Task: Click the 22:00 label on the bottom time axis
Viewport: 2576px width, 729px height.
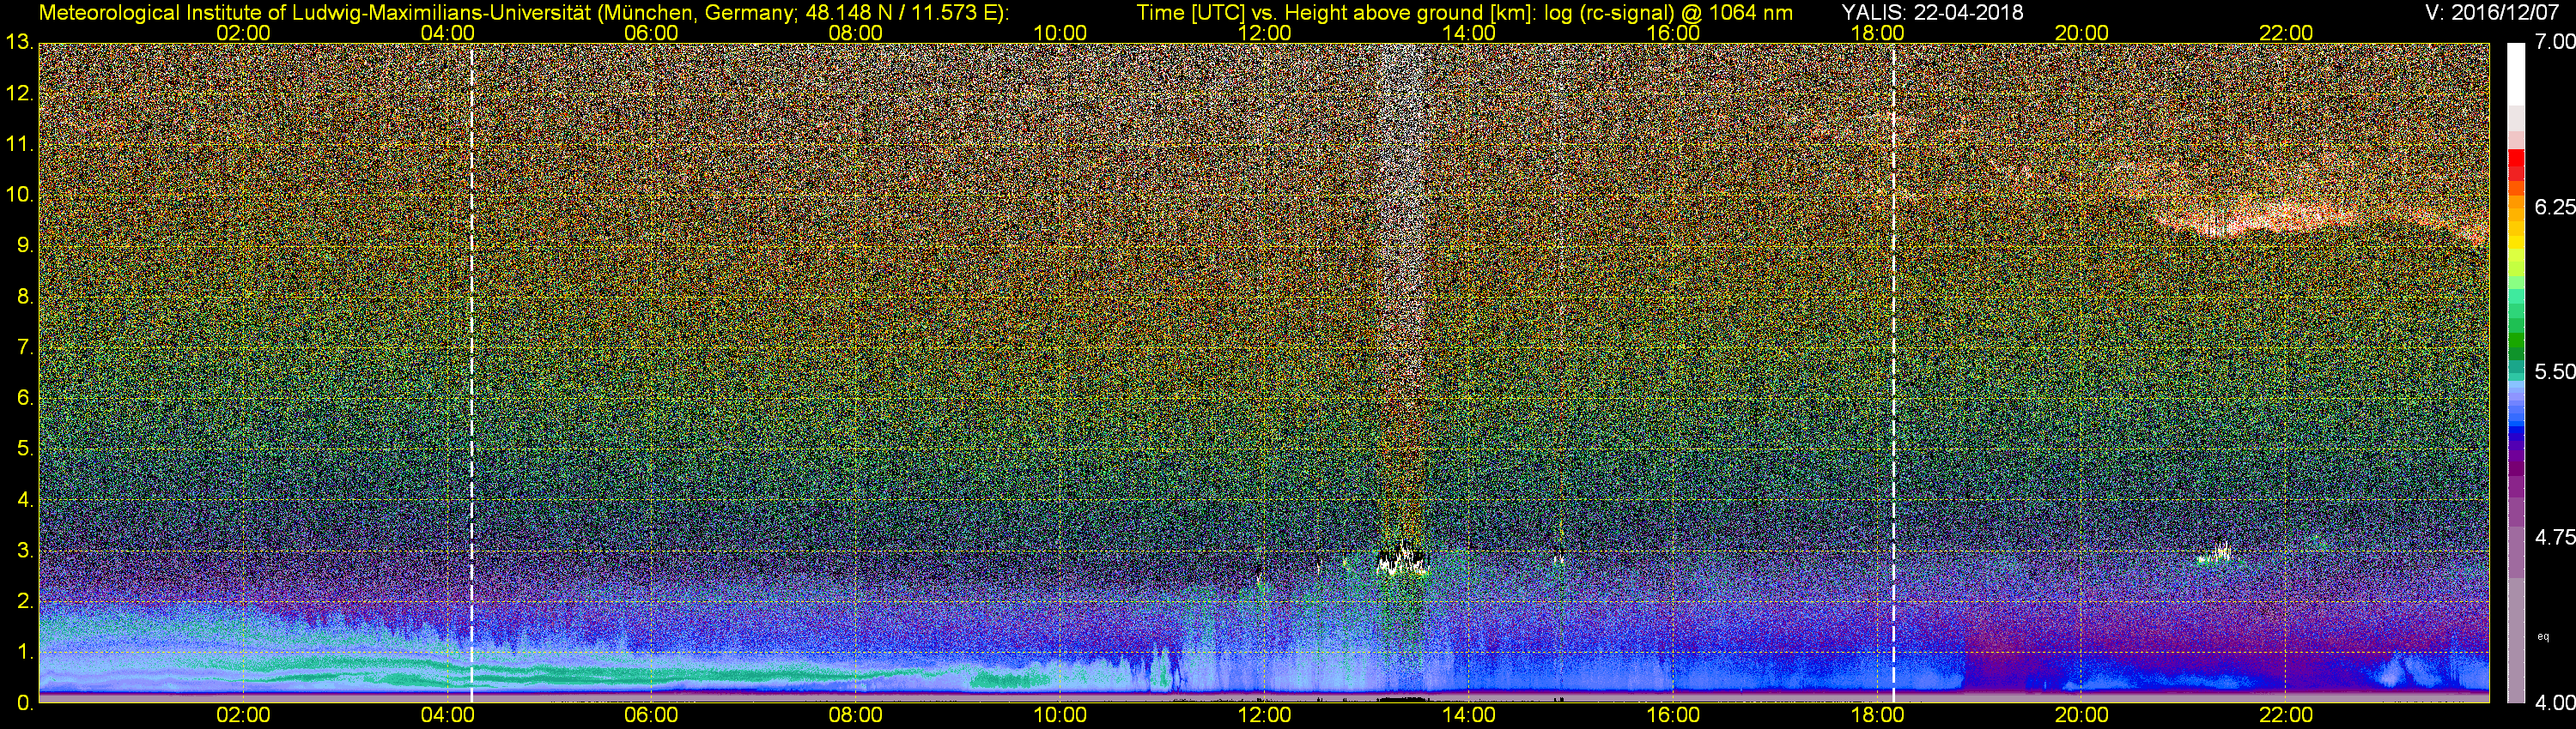Action: [x=2286, y=716]
